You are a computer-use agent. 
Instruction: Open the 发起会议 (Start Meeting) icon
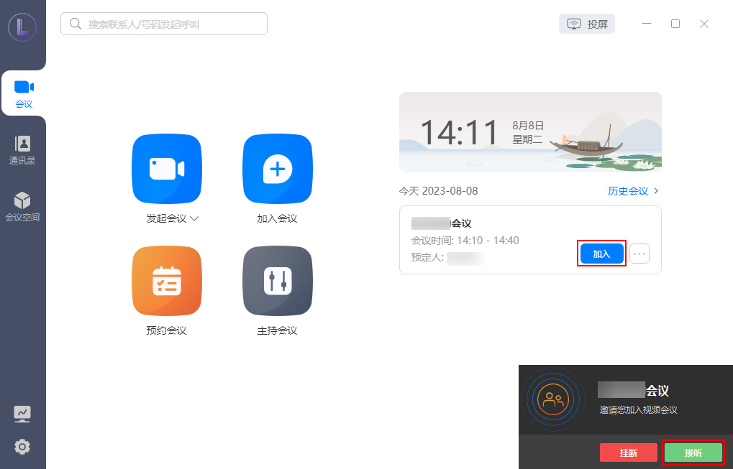167,169
